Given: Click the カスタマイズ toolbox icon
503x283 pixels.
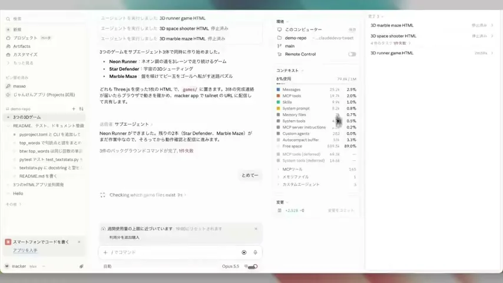Looking at the screenshot, I should (x=8, y=55).
